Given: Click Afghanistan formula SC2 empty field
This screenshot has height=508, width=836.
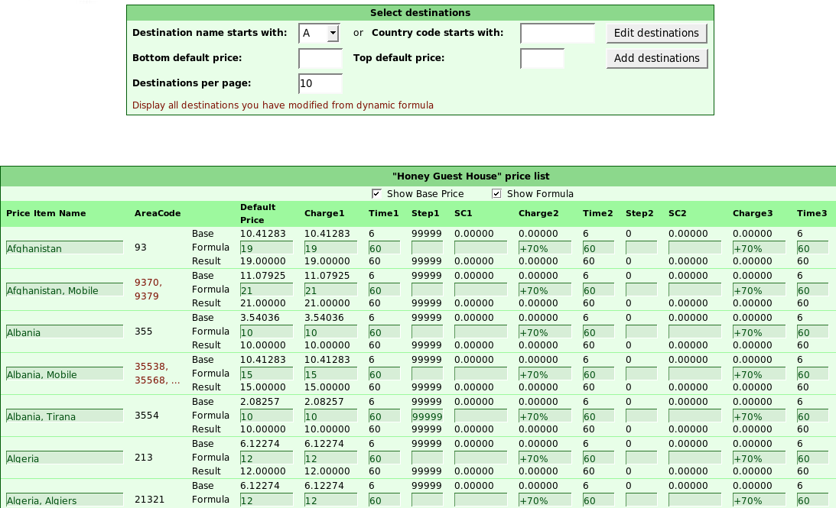Looking at the screenshot, I should (x=694, y=248).
